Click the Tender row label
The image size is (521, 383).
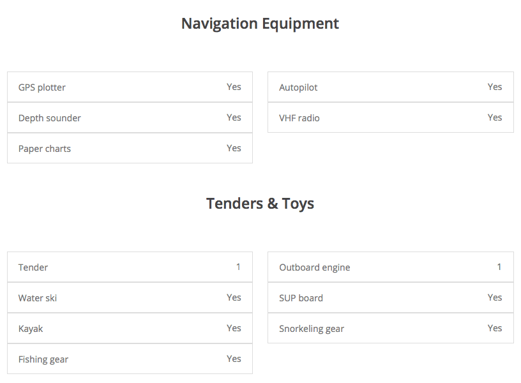(33, 267)
